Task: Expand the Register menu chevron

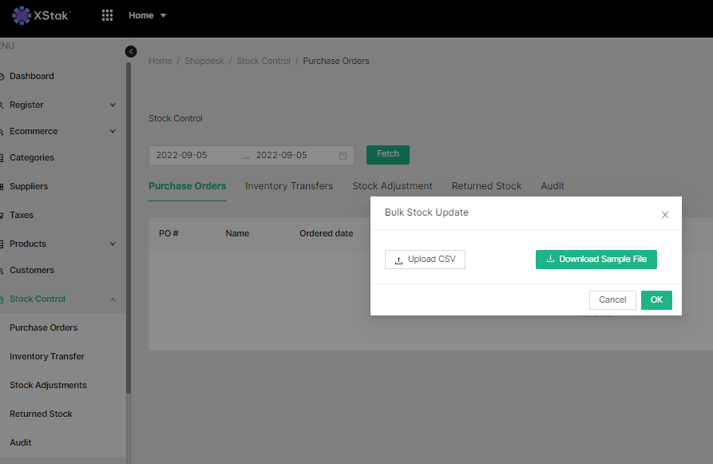Action: (113, 105)
